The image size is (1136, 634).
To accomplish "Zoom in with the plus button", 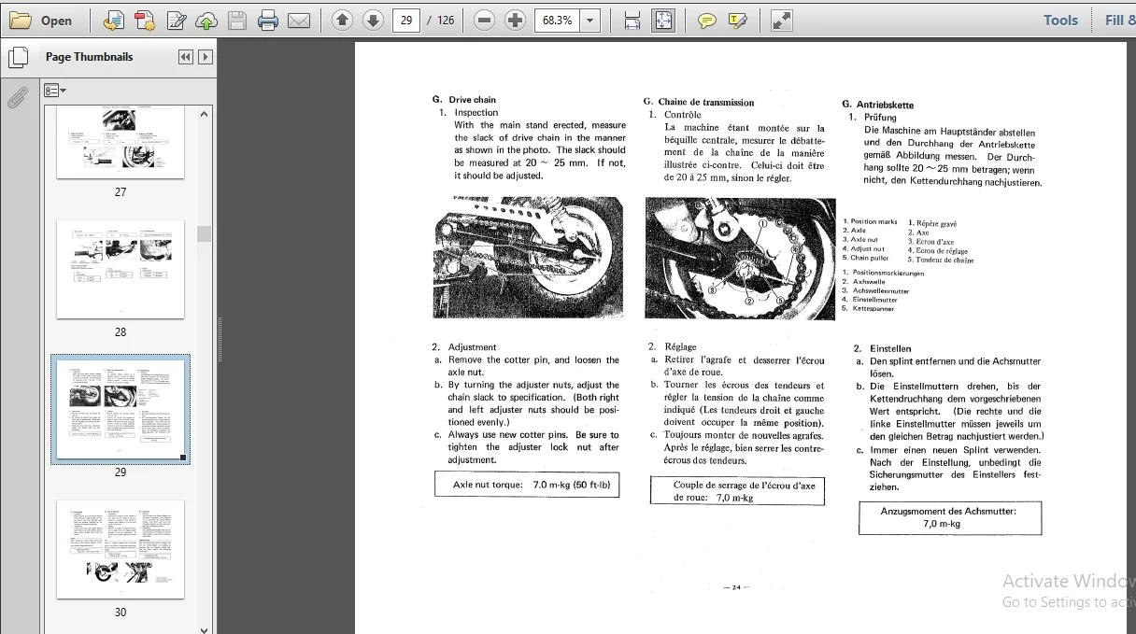I will pyautogui.click(x=515, y=20).
